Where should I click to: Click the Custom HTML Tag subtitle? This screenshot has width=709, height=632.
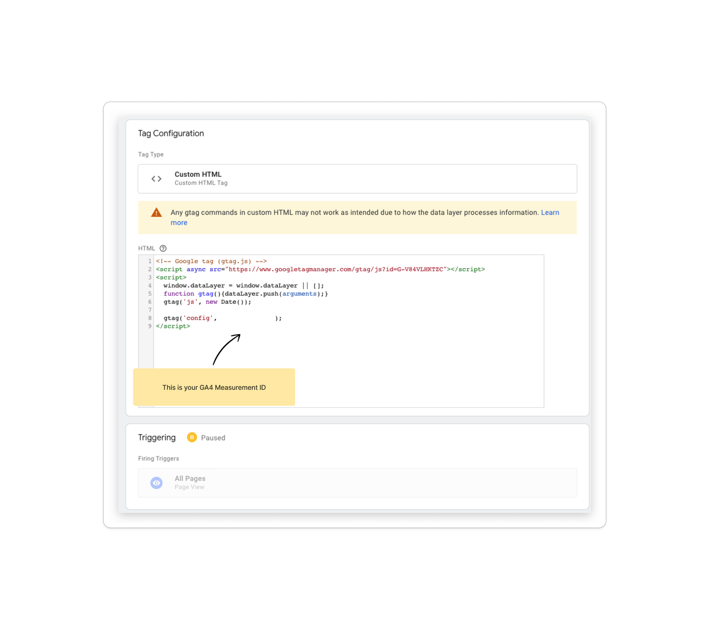coord(201,183)
